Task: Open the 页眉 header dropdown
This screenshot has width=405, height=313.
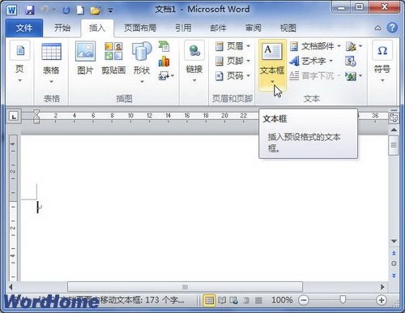Action: point(232,46)
